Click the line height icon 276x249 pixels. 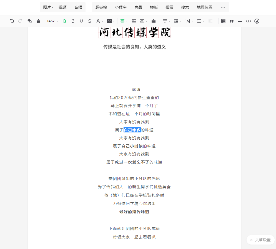click(176, 21)
